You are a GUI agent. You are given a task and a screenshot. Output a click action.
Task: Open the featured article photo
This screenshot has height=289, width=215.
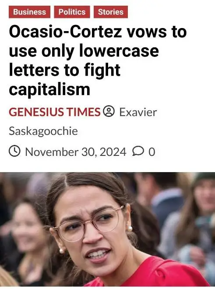(x=108, y=229)
